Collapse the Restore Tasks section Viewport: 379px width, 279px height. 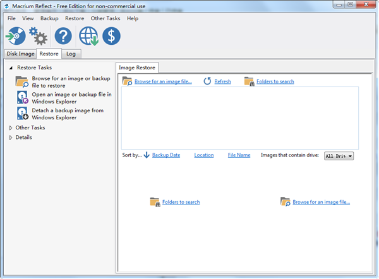click(x=11, y=68)
